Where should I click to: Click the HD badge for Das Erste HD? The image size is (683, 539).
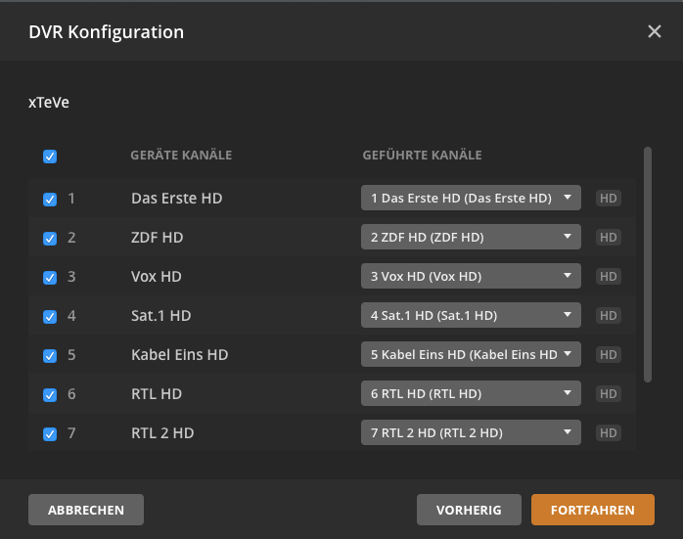[x=609, y=199]
